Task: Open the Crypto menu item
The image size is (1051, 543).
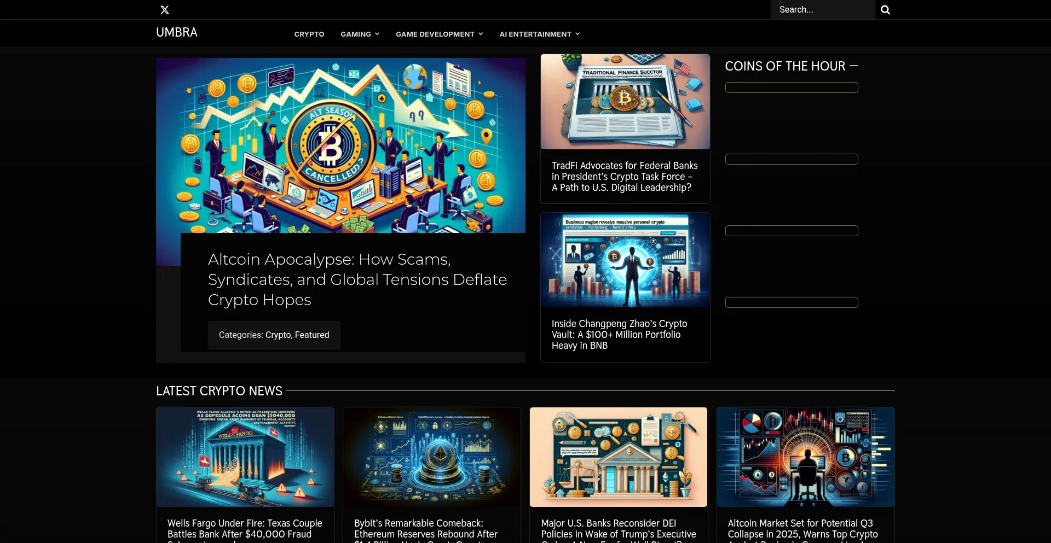Action: (x=309, y=34)
